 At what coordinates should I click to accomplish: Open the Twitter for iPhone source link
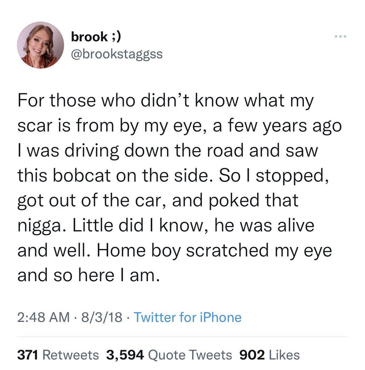click(x=187, y=317)
